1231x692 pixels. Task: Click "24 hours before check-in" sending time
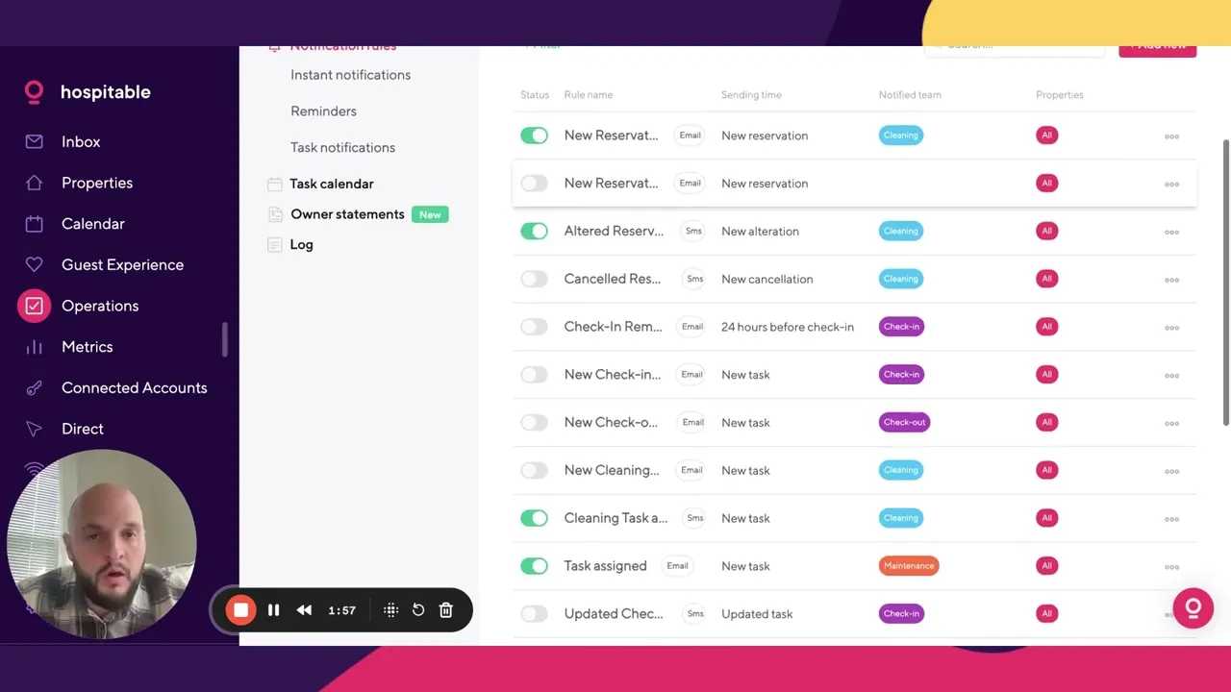(788, 327)
